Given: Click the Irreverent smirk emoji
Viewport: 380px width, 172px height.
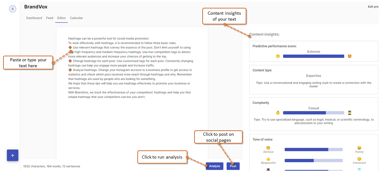Looking at the screenshot, I should (359, 159).
